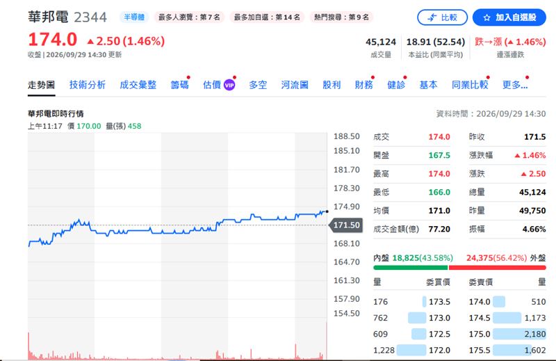
Task: Open the 多空 tab
Action: pos(258,85)
